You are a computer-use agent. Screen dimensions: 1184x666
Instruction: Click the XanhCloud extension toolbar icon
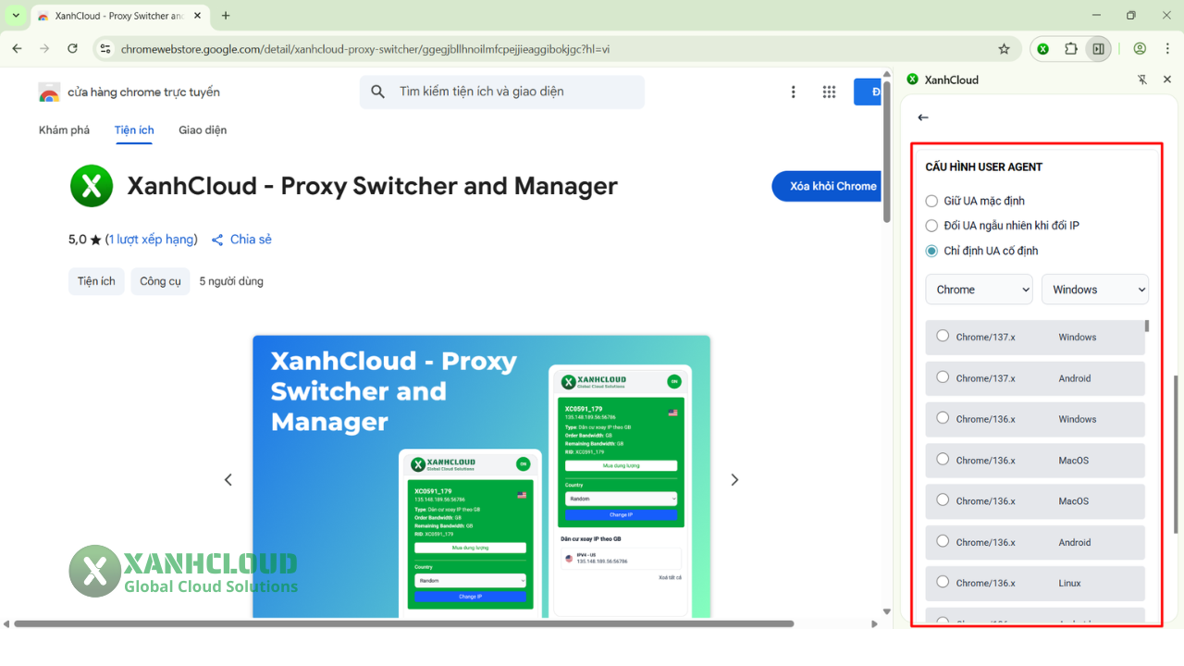click(x=1043, y=49)
